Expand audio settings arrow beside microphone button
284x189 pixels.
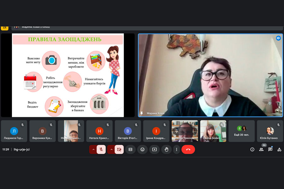tap(93, 149)
